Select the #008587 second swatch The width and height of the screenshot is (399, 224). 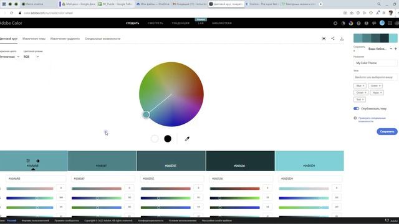(x=102, y=161)
